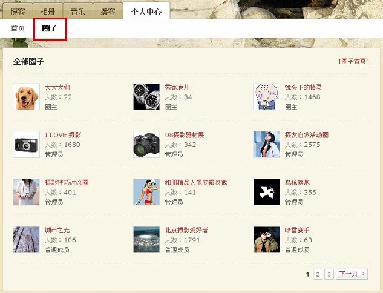This screenshot has height=293, width=383.
Task: Open the golden retriever circle thumbnail
Action: tap(27, 97)
